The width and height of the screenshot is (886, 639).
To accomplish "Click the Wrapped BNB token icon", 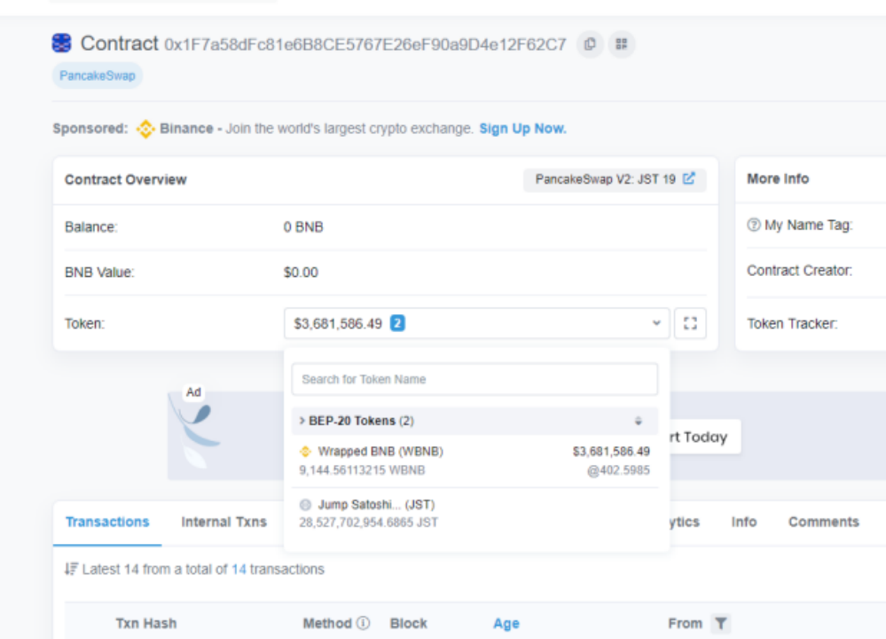I will (305, 451).
